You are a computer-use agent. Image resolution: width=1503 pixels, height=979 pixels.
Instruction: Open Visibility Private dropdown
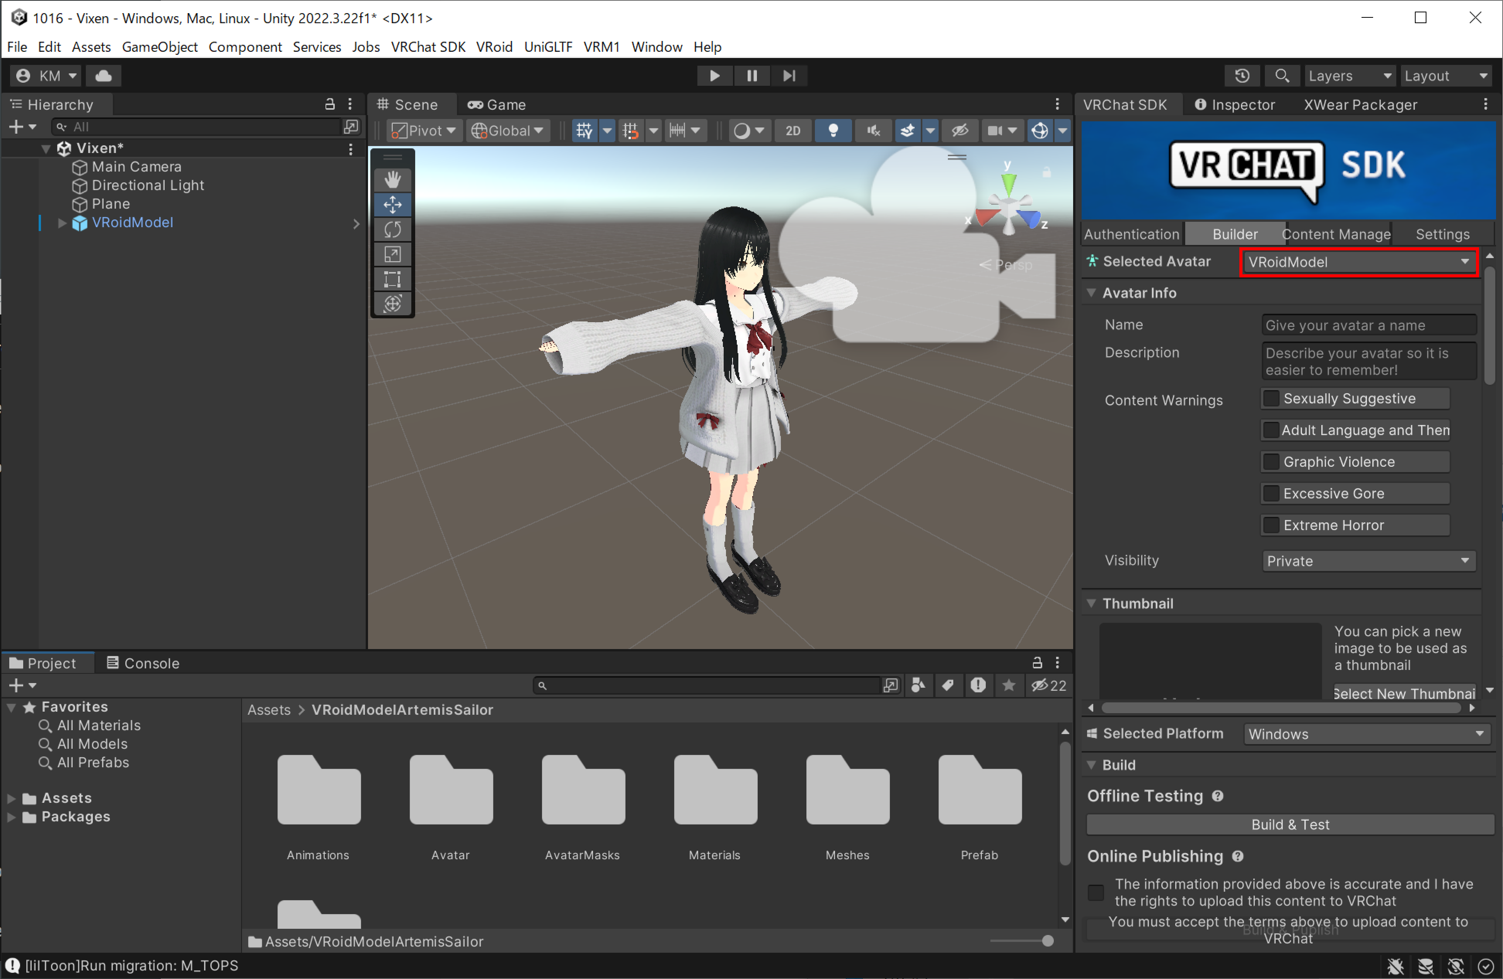point(1368,561)
